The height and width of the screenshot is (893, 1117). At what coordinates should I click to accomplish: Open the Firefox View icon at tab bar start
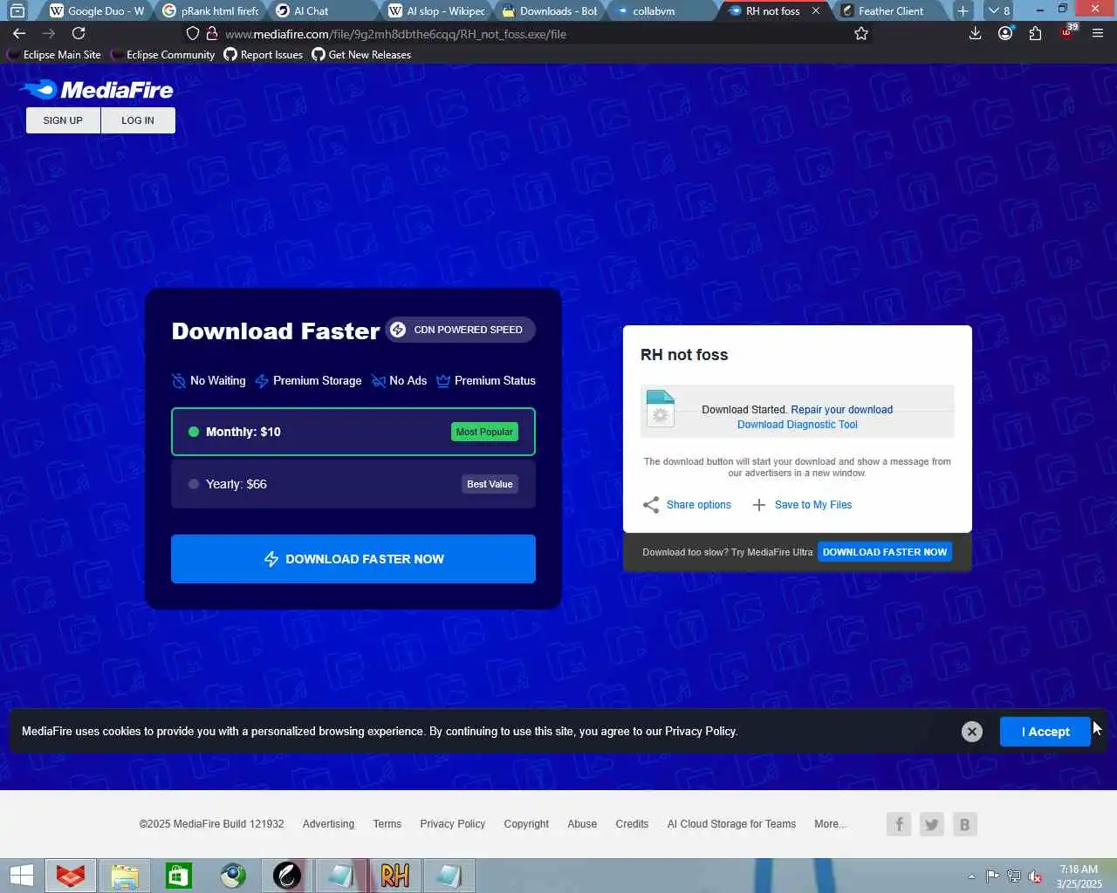coord(17,10)
